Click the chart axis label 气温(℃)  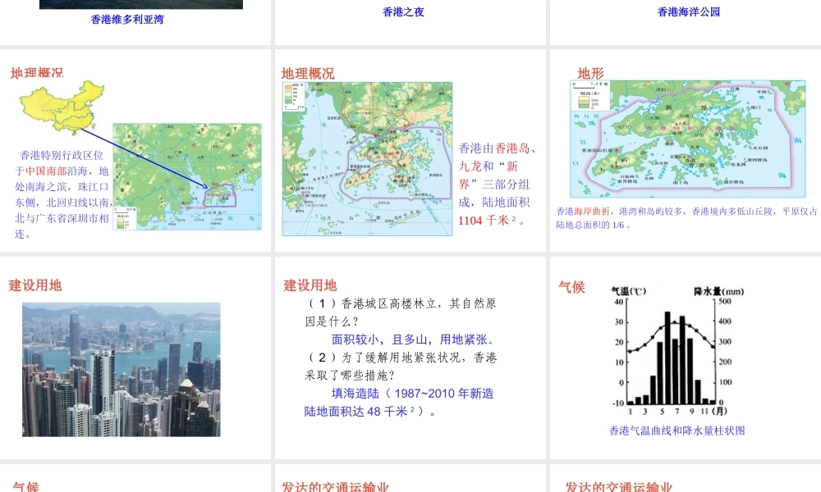point(629,291)
